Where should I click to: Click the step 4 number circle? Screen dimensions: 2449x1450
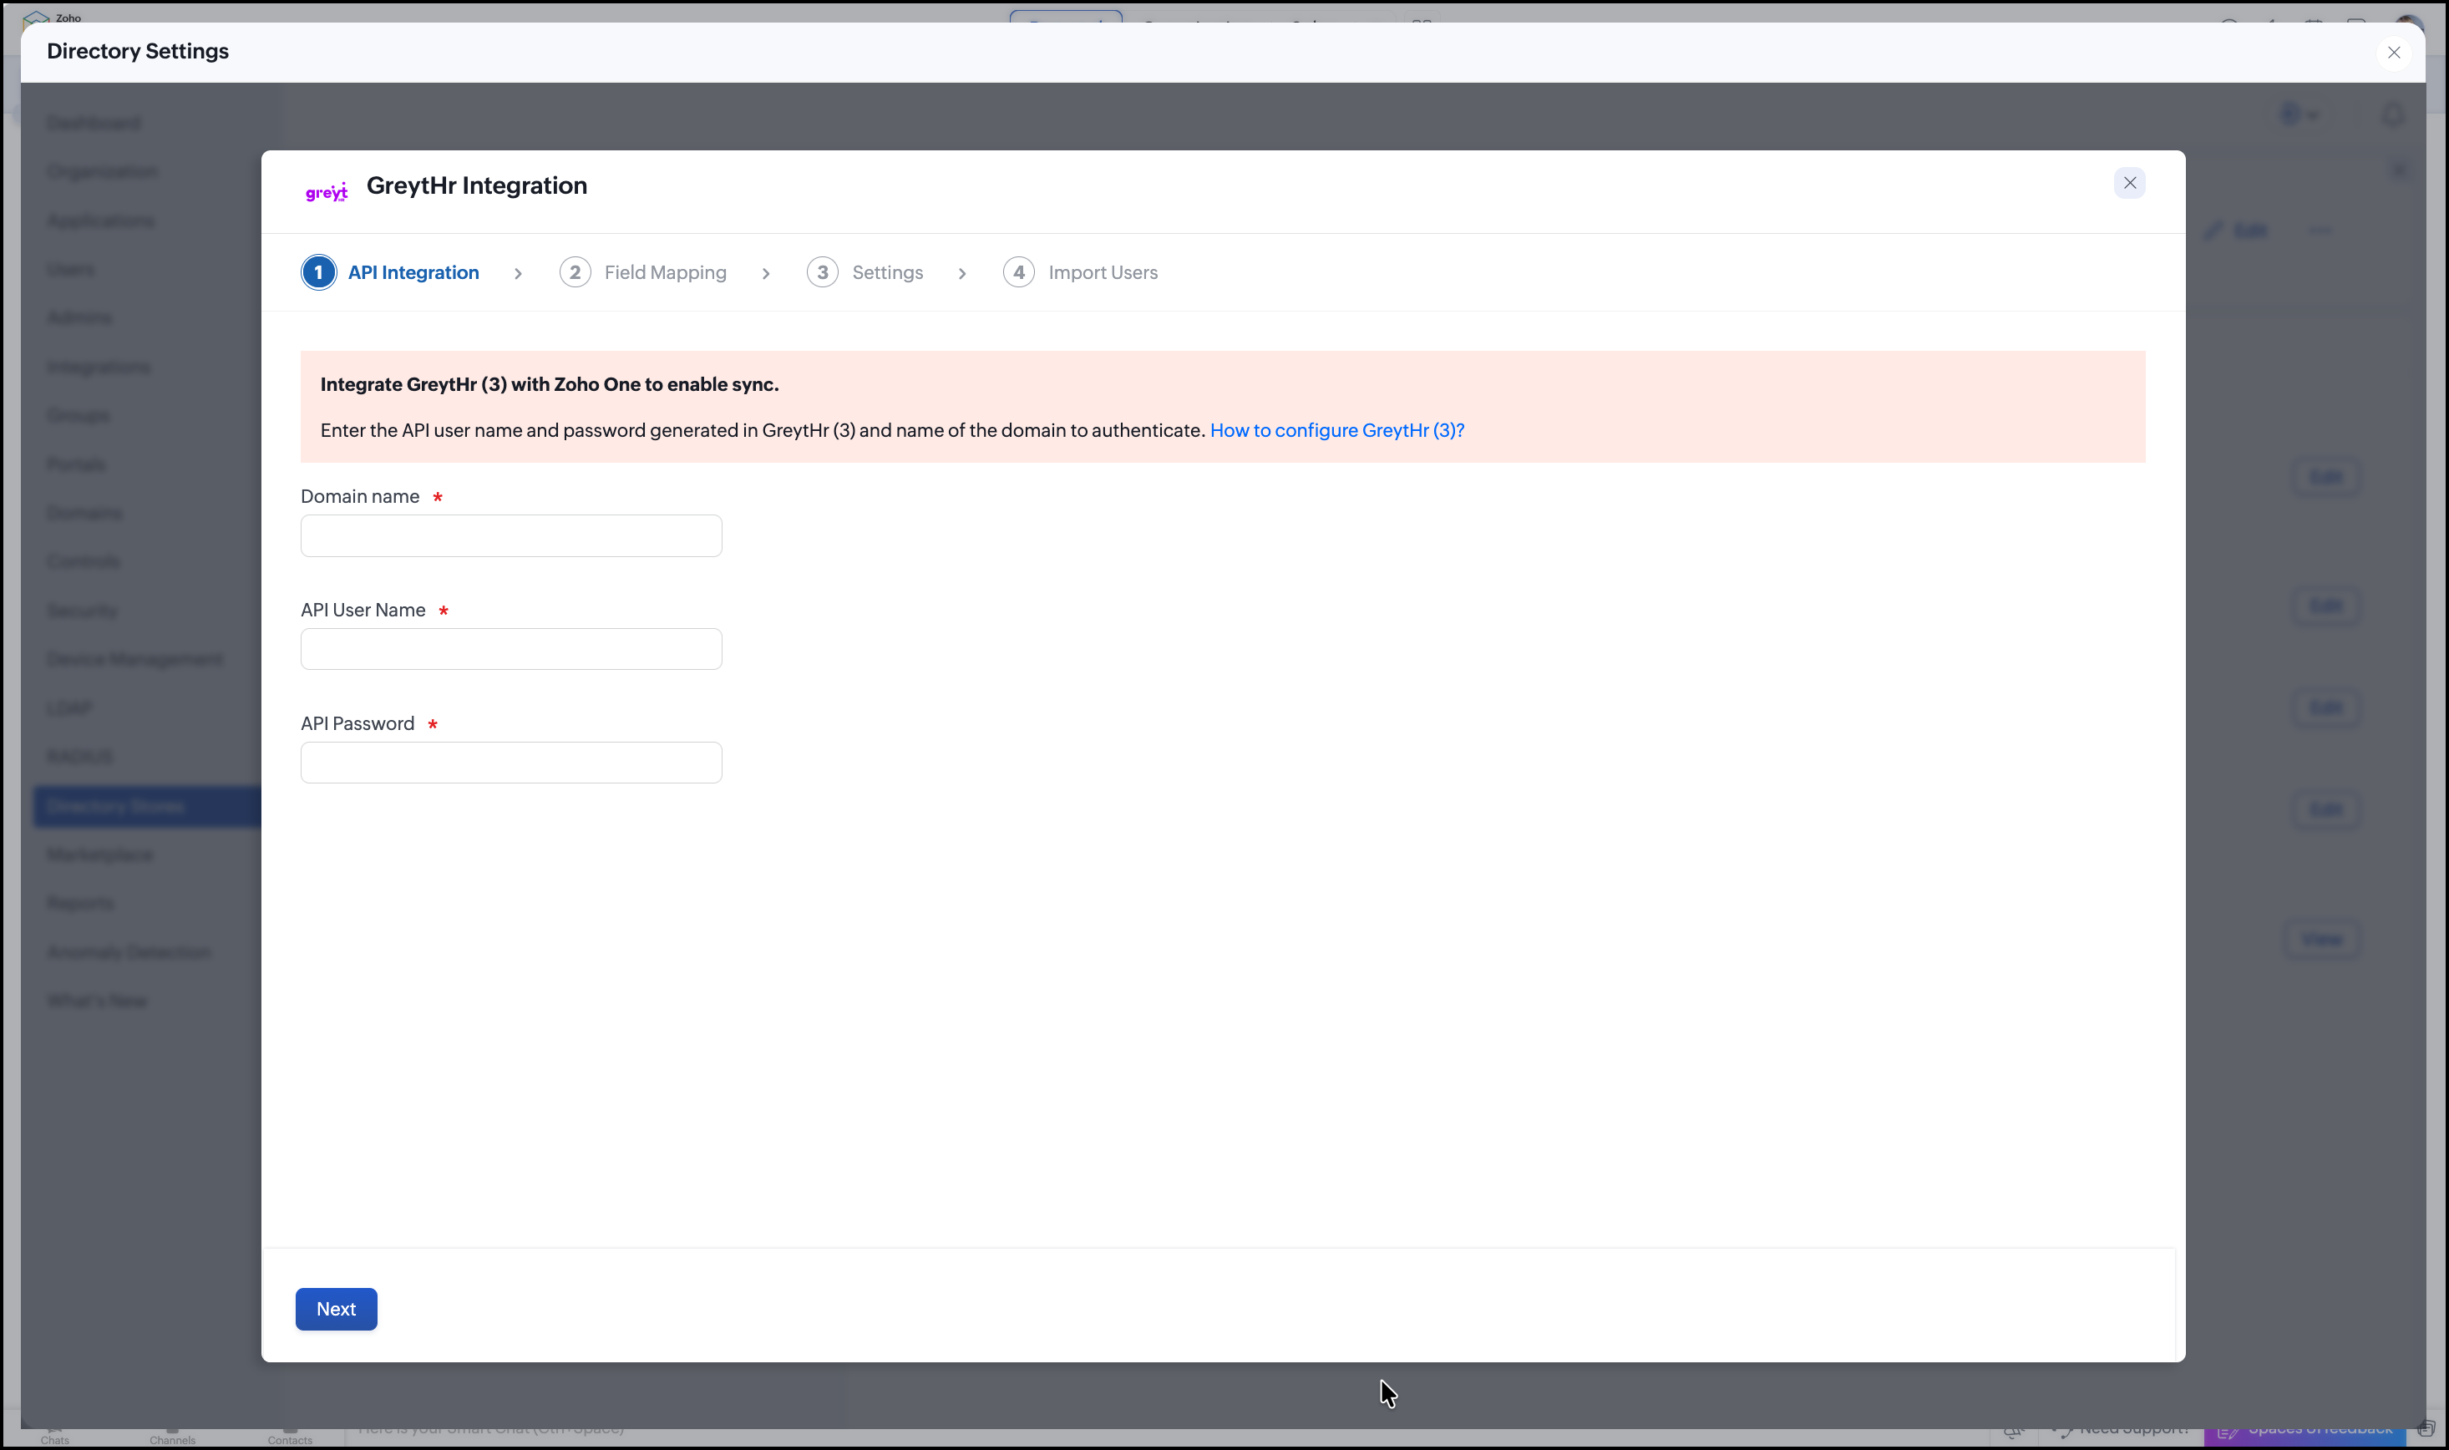[1019, 272]
